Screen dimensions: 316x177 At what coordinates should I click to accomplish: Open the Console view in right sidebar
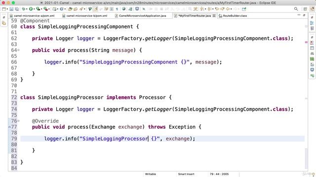click(312, 70)
